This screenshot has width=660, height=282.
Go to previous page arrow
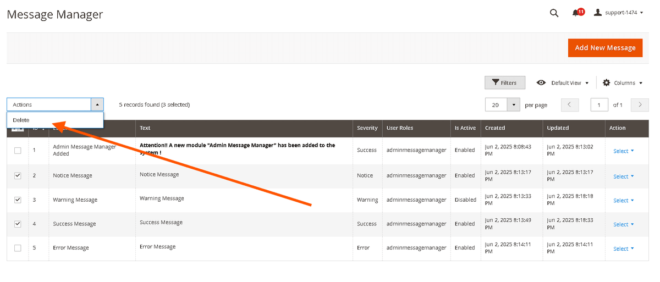coord(570,105)
